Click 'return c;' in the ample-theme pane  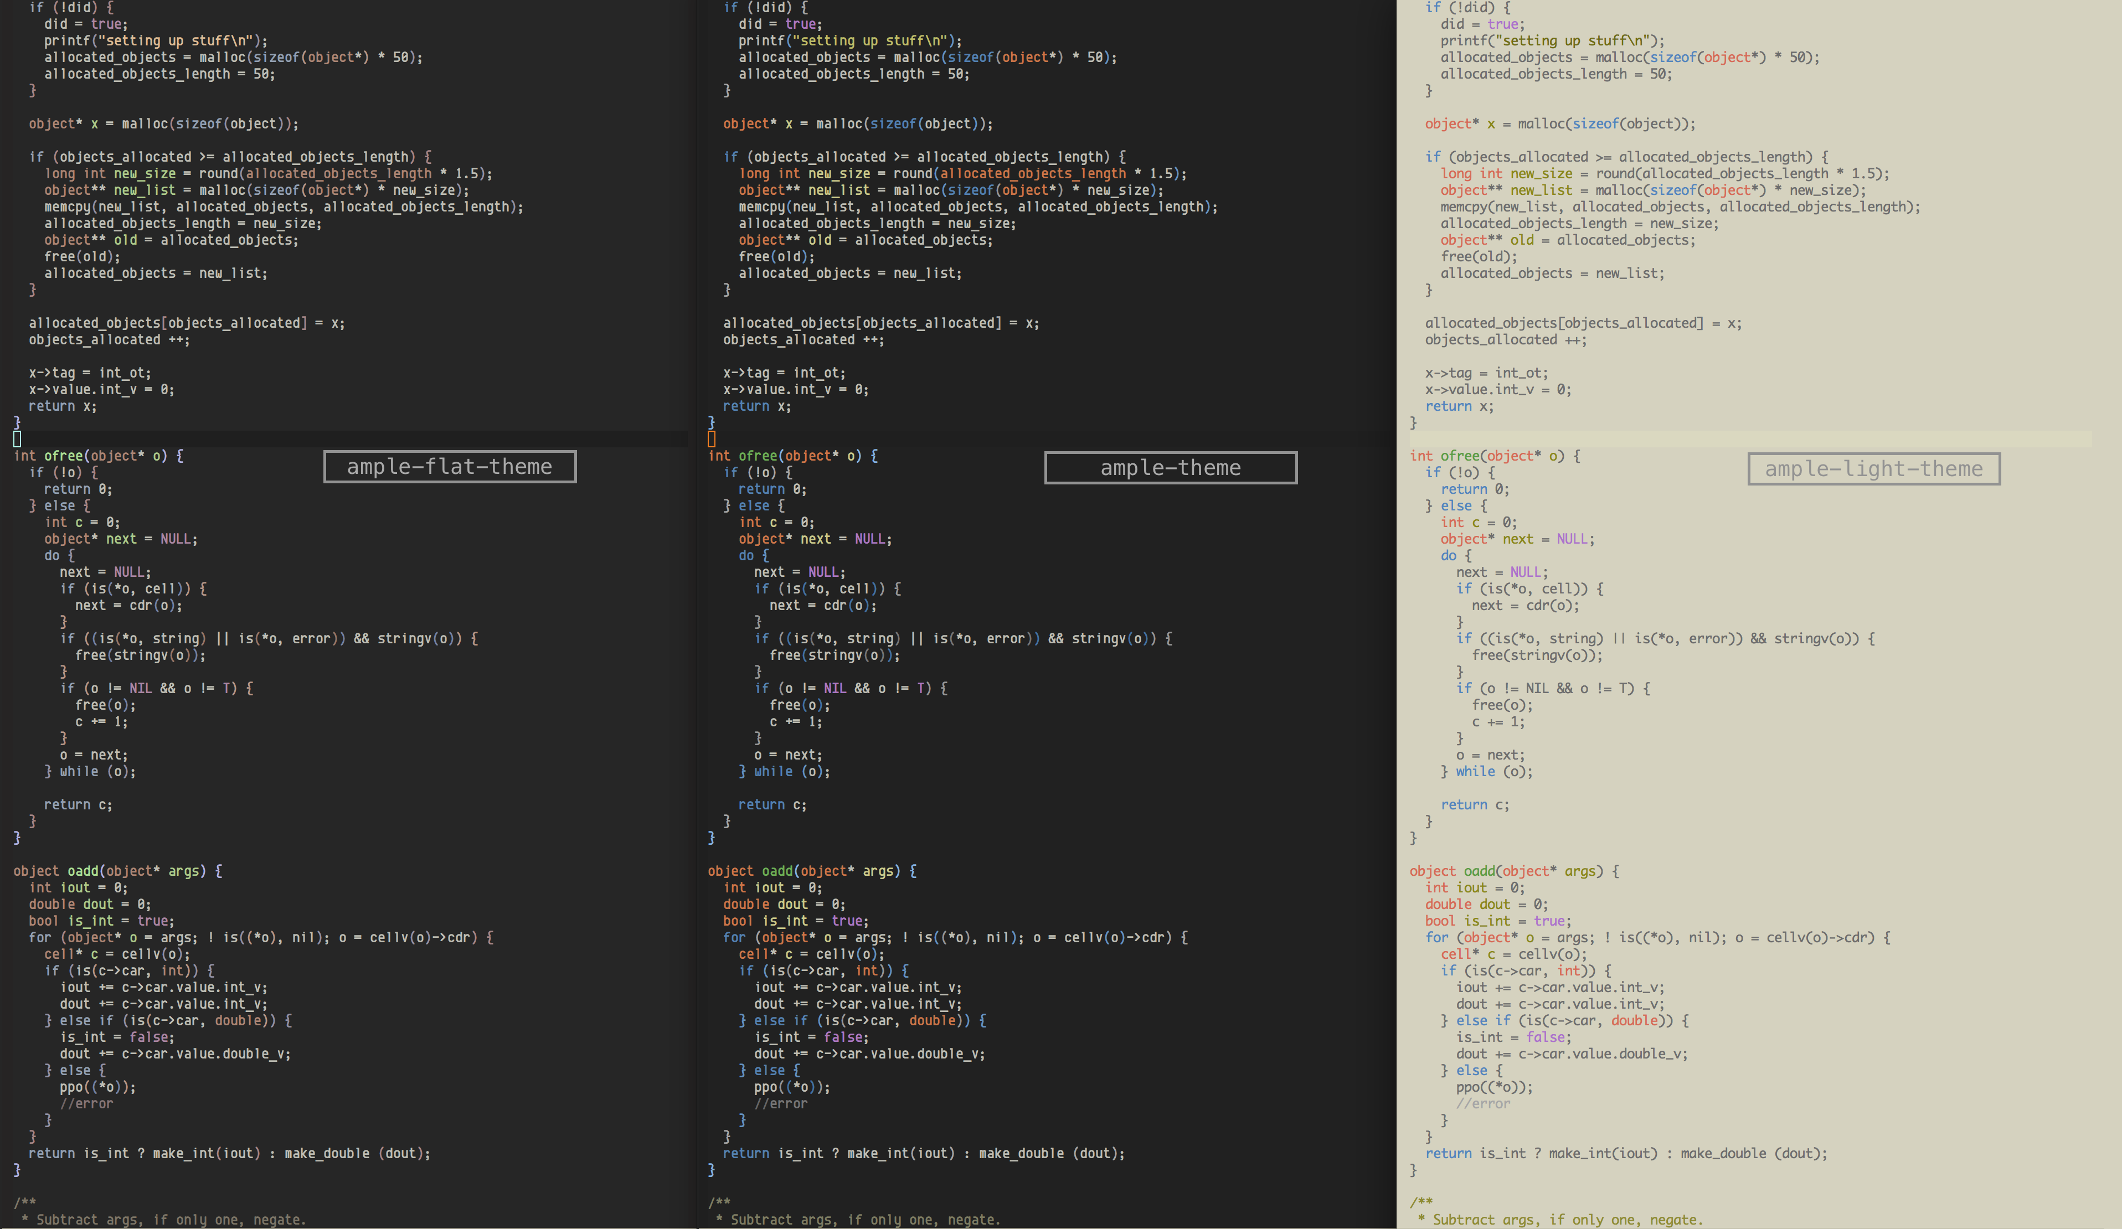click(772, 805)
